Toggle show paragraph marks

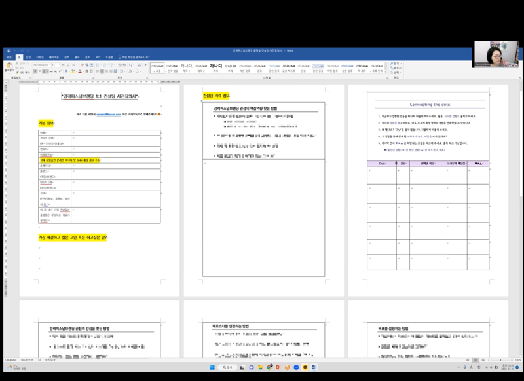[145, 65]
